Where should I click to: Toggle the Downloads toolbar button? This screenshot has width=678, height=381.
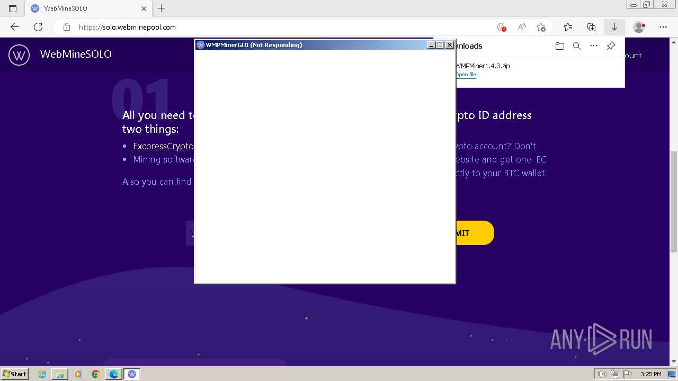coord(614,27)
